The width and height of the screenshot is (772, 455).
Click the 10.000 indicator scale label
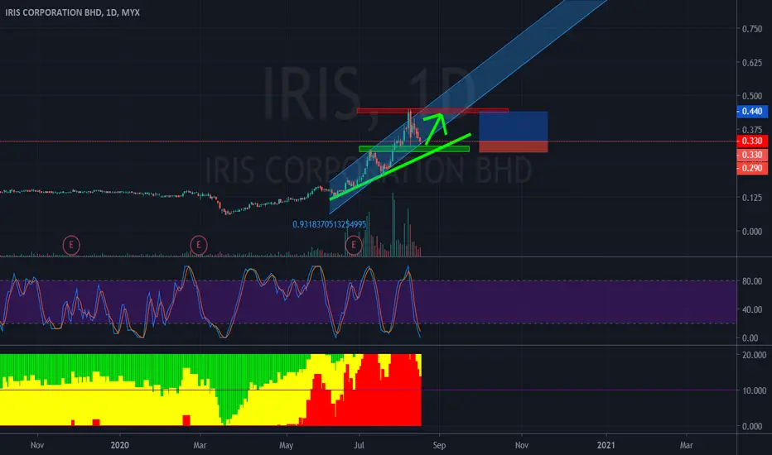(754, 390)
